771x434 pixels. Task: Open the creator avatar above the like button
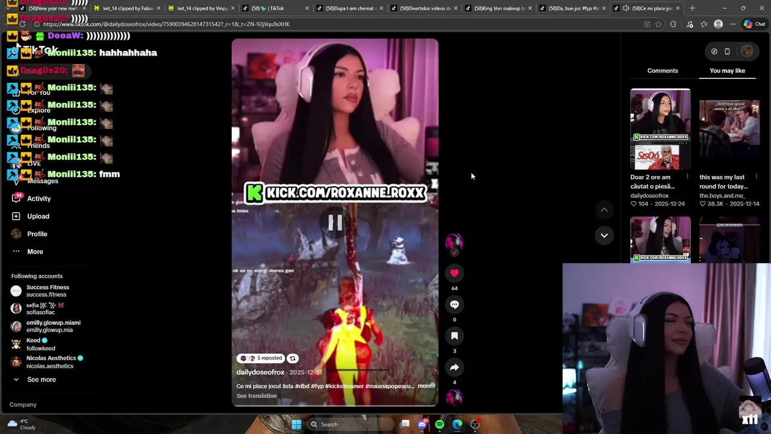pyautogui.click(x=454, y=242)
